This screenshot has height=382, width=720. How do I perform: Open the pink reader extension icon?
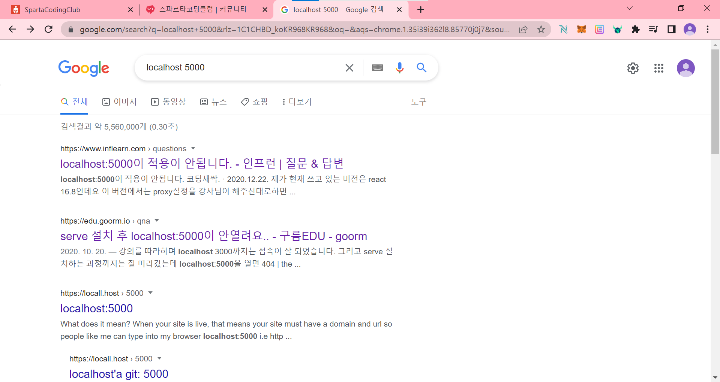600,29
